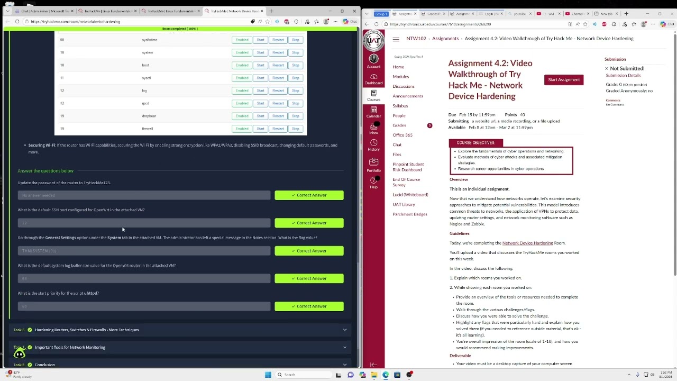
Task: Click NTW102 breadcrumb link
Action: [x=416, y=39]
